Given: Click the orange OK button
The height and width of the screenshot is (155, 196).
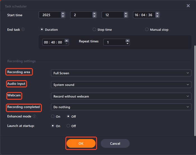Looking at the screenshot, I should [81, 143].
